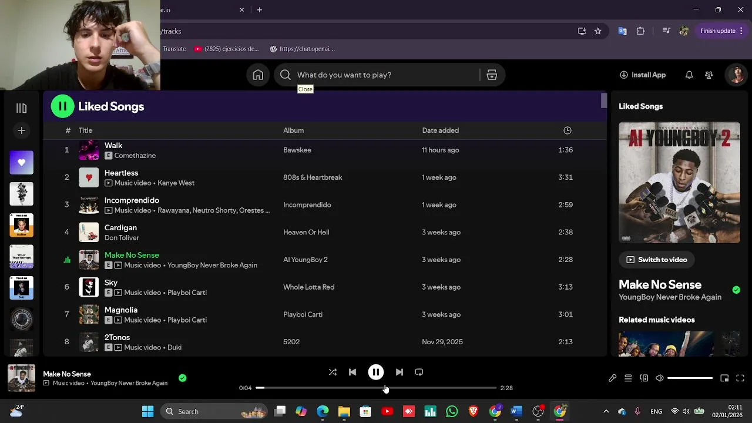Open the Chrome extensions puzzle icon
The width and height of the screenshot is (752, 423).
point(640,31)
